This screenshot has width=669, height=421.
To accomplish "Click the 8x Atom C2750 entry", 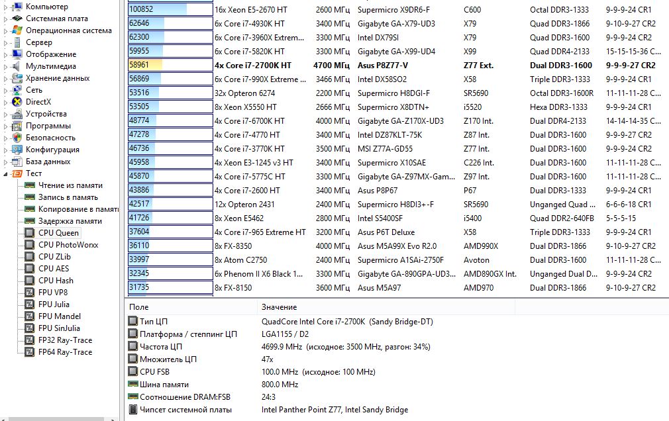I will (240, 260).
